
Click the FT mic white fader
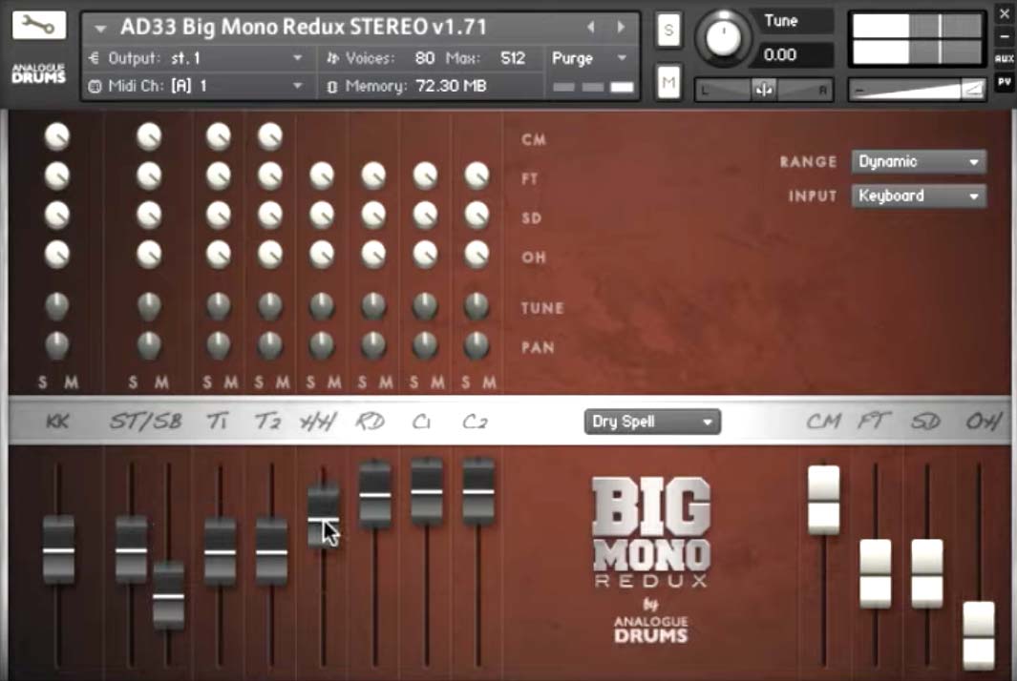876,574
